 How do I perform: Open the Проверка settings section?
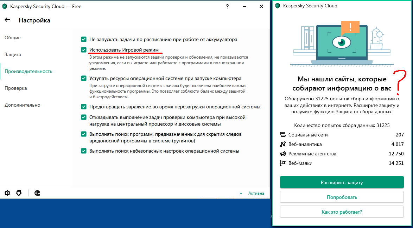[x=16, y=88]
